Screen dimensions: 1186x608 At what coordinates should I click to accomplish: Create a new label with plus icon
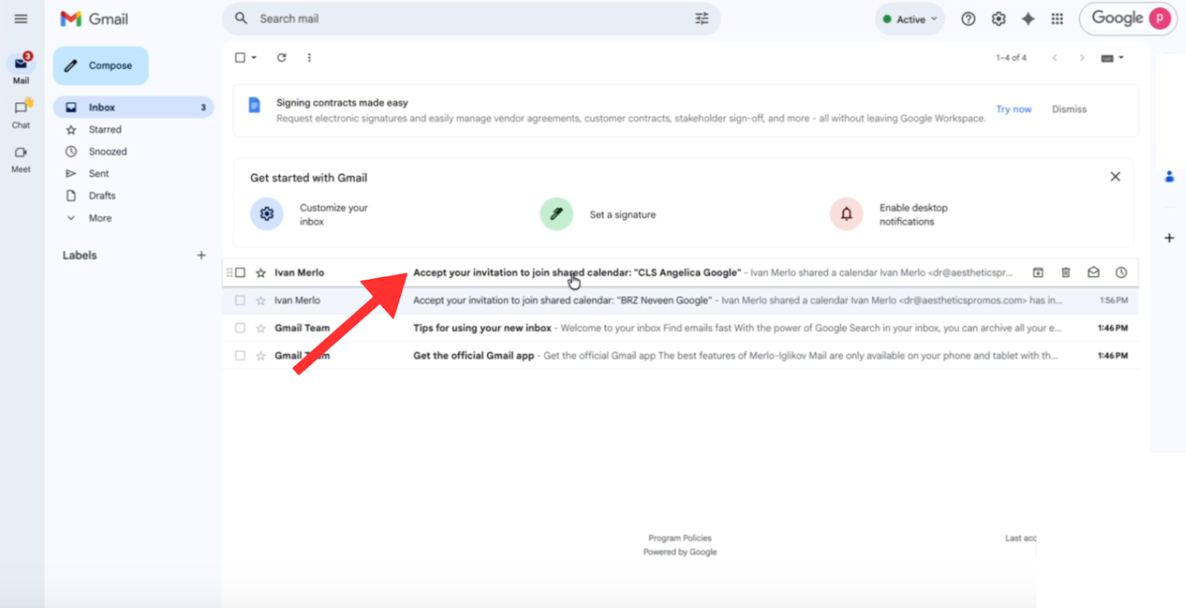tap(201, 255)
